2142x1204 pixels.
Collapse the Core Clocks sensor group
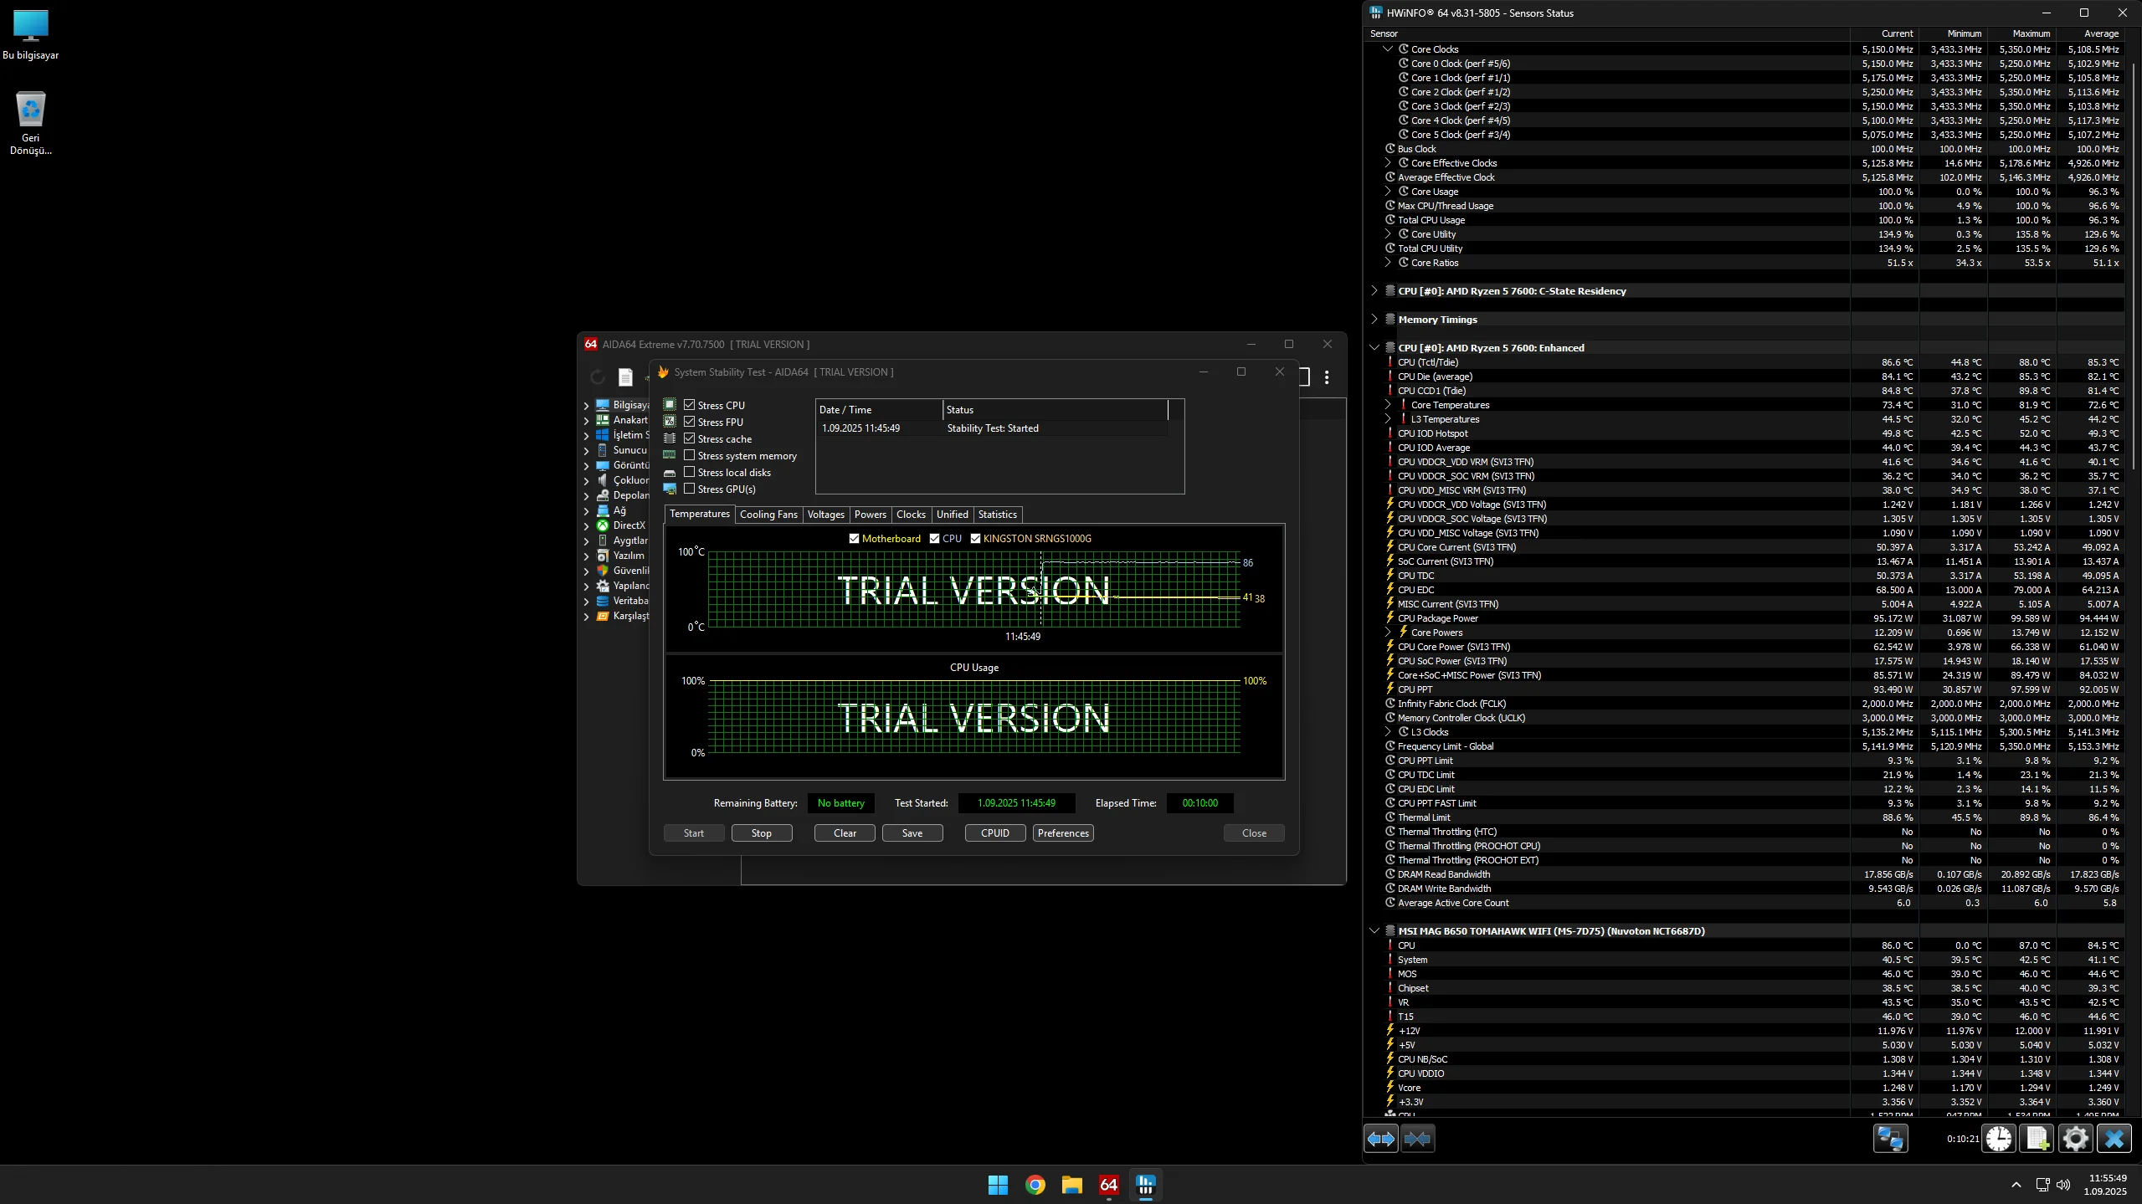click(x=1388, y=49)
